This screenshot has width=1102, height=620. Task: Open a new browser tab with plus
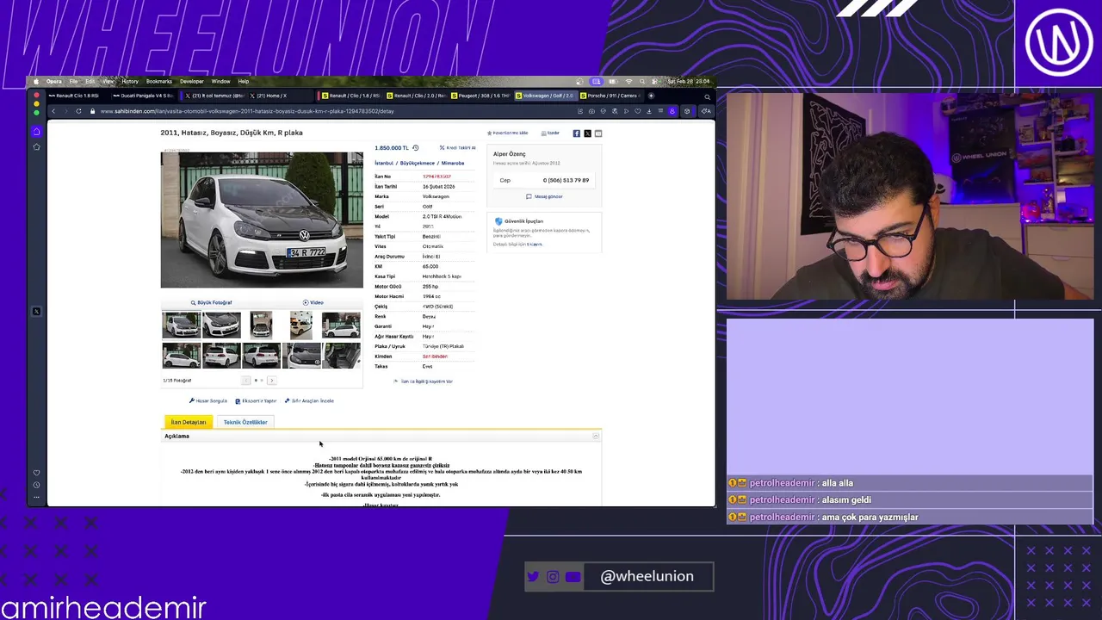click(651, 96)
